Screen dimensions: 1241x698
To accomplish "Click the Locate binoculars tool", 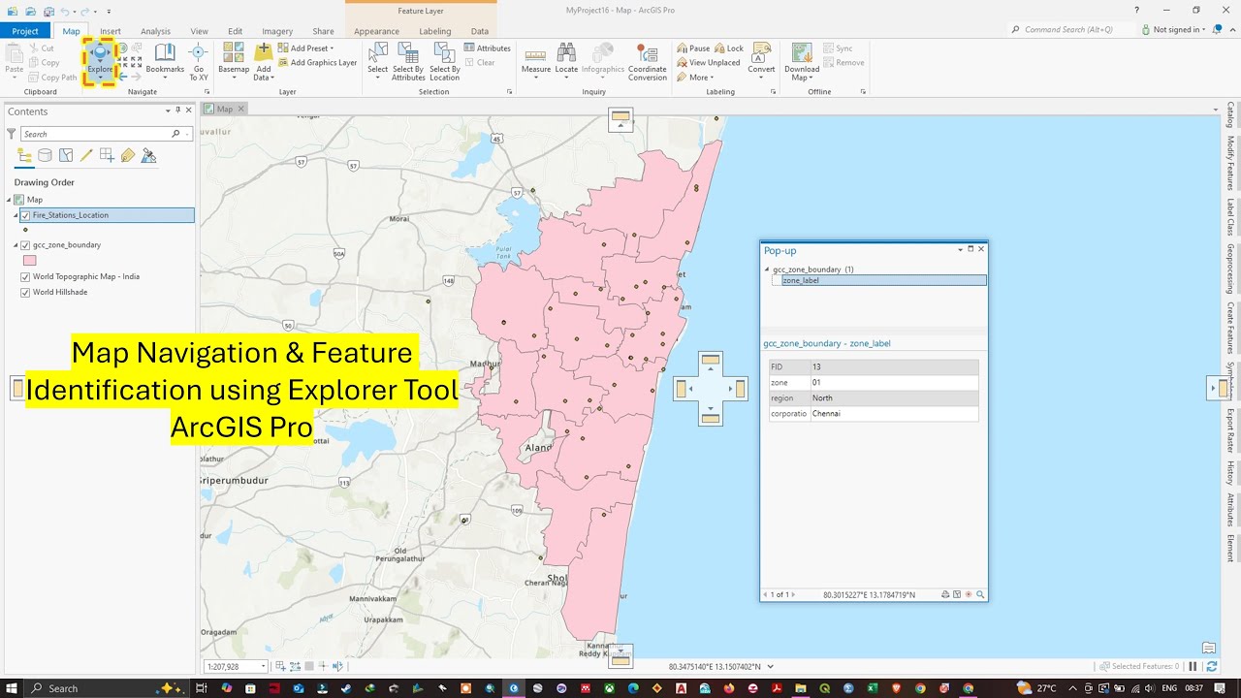I will coord(566,60).
